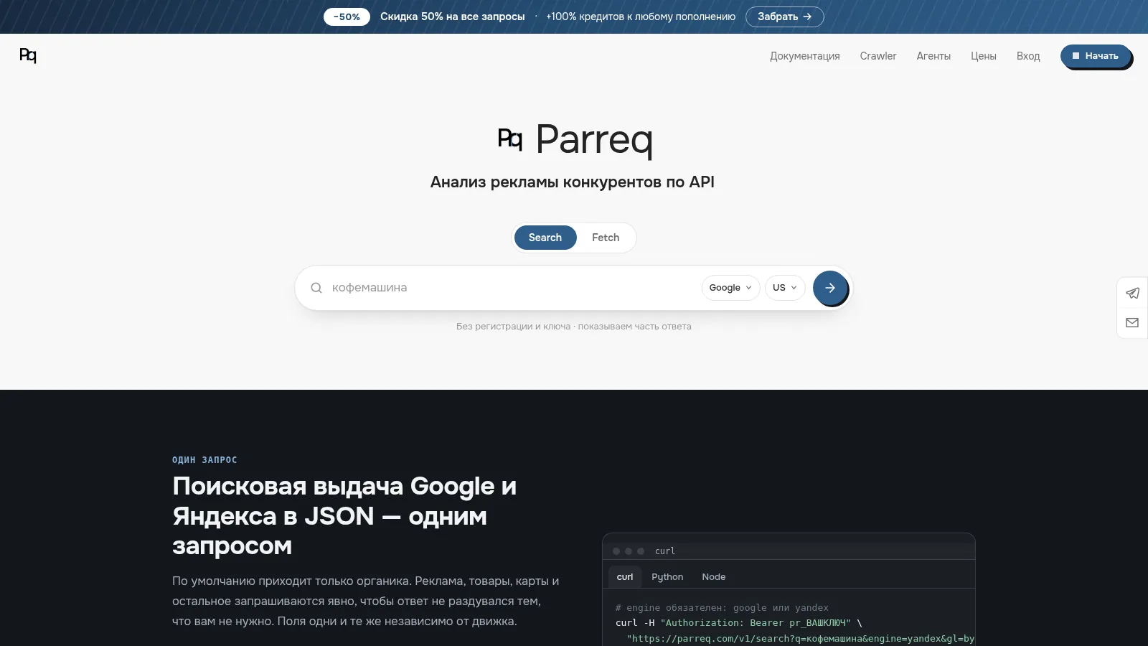Click the ОДИН ЗАПРОС label
The height and width of the screenshot is (646, 1148).
pos(204,460)
